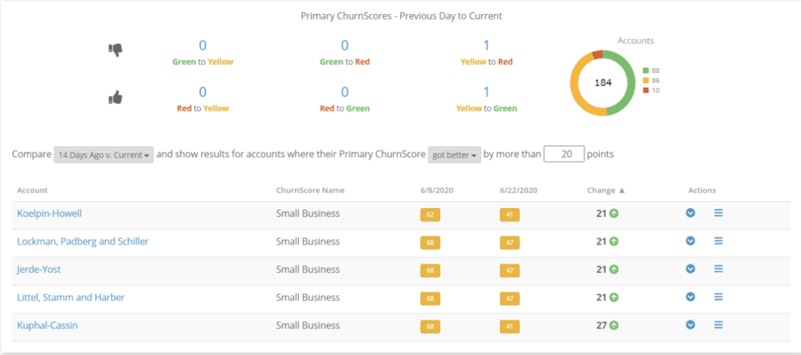Click the 62 score badge for Koelpin-Howell
The height and width of the screenshot is (355, 801).
429,214
